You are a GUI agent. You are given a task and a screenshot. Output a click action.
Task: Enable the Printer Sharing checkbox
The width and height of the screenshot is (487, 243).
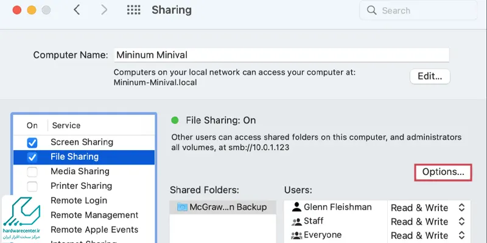[x=32, y=187]
